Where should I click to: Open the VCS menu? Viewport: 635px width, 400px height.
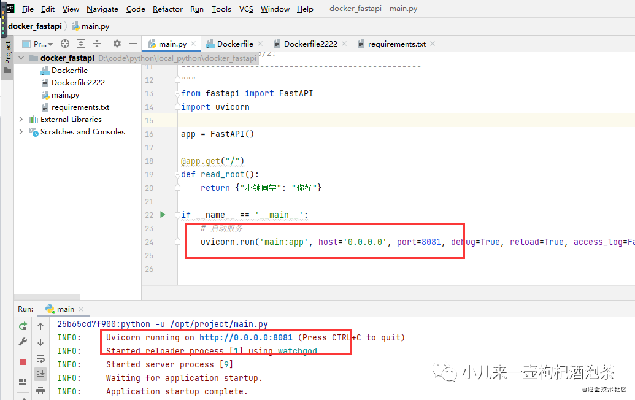tap(246, 9)
